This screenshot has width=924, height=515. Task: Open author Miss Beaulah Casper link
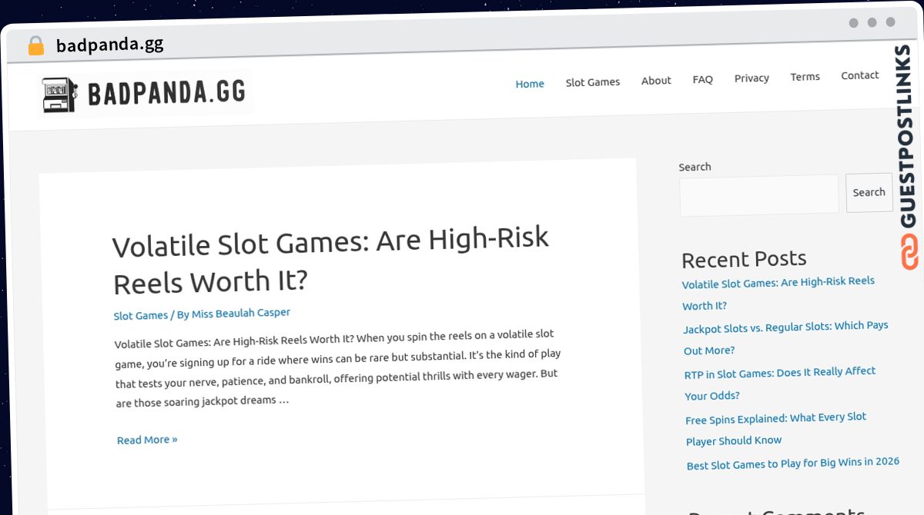coord(241,313)
